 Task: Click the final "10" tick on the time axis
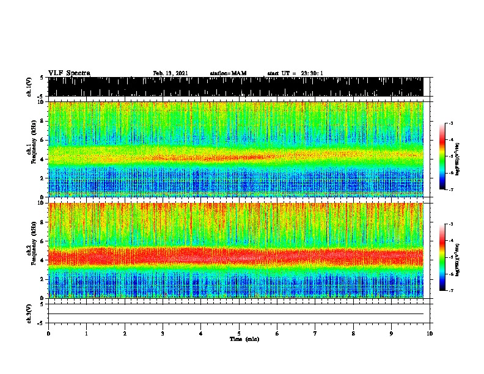[x=430, y=334]
